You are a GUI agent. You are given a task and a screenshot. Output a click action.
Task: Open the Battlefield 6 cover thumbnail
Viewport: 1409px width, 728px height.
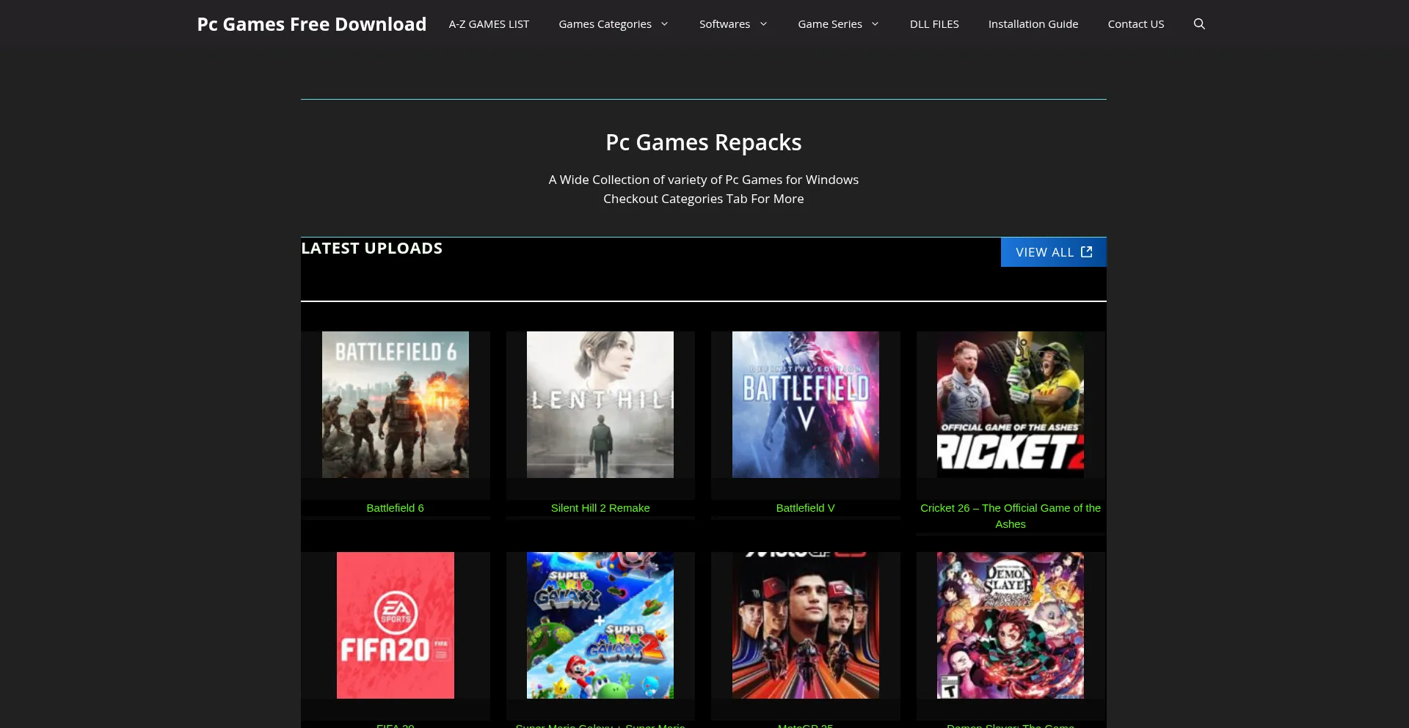395,405
